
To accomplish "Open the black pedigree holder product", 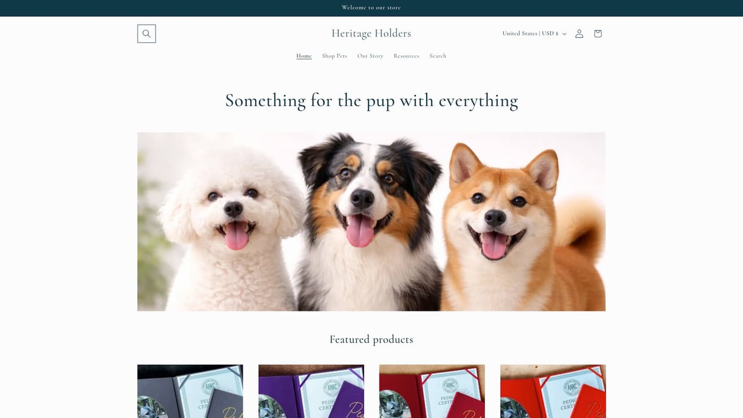I will point(190,391).
